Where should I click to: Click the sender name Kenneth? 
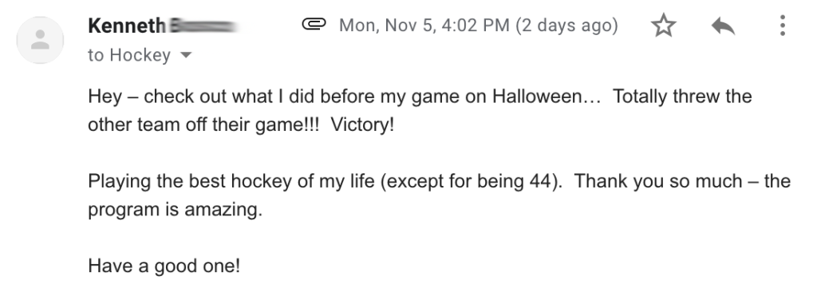click(x=127, y=26)
